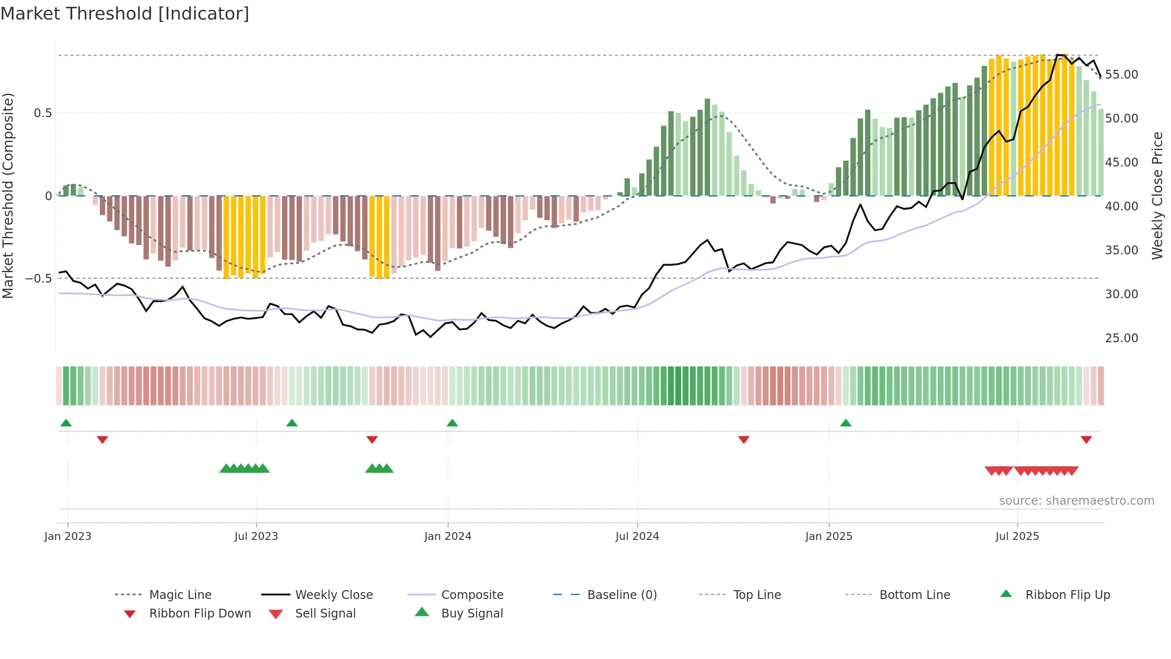Click the ribbon flip down marker in late 2024
Viewport: 1171px width, 659px height.
(744, 440)
